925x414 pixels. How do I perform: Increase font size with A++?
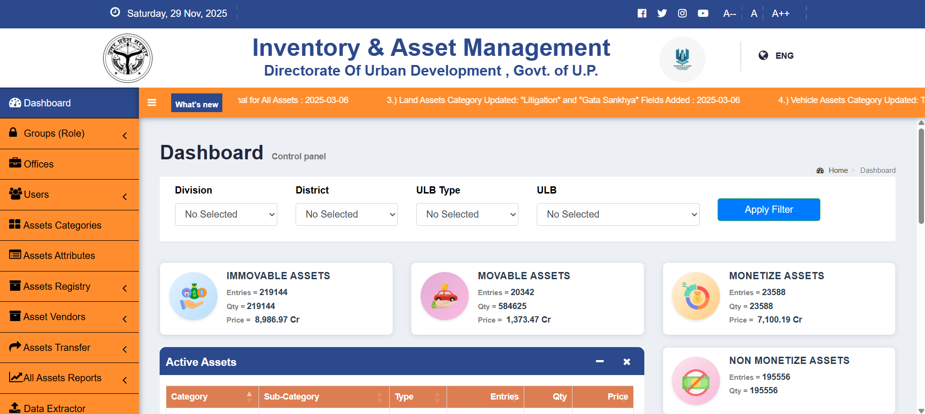click(x=780, y=13)
